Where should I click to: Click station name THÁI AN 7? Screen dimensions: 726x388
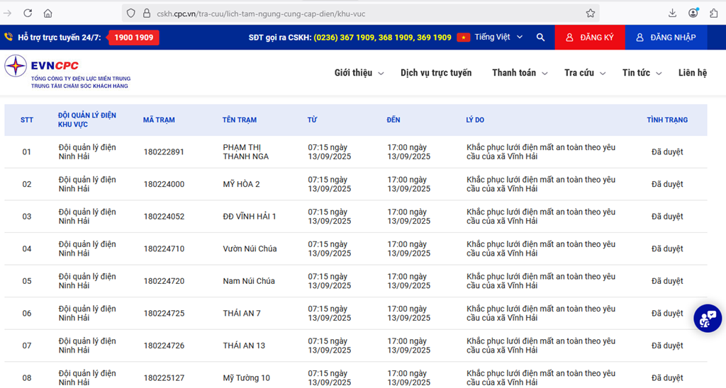(242, 314)
